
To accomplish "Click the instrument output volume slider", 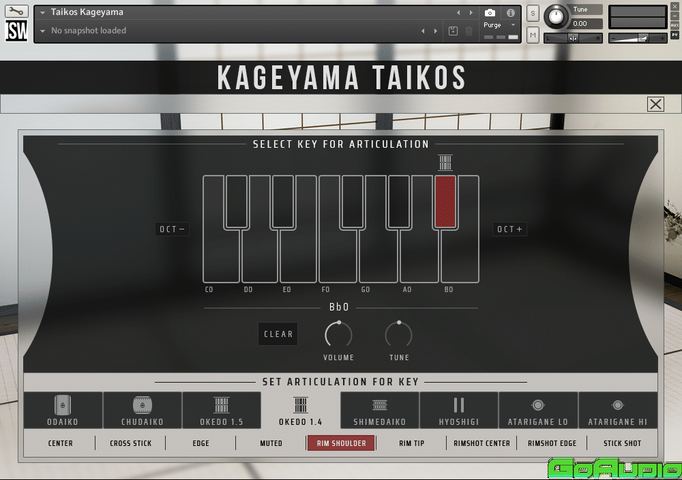I will (x=638, y=38).
